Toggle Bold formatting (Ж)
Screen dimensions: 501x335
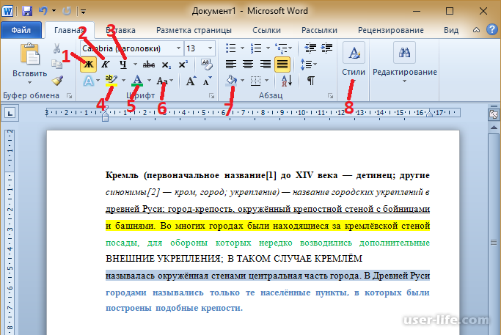click(88, 65)
